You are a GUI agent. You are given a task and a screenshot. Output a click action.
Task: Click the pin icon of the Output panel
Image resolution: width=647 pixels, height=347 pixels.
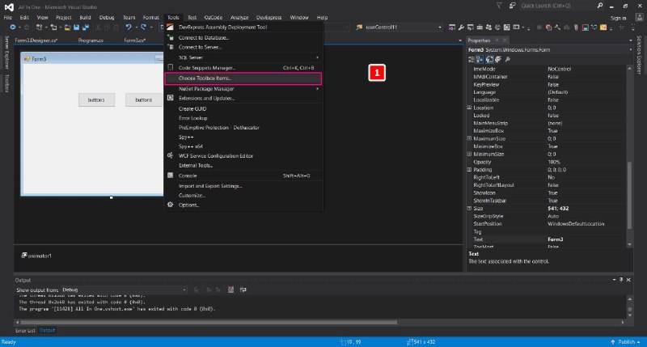tap(621, 280)
